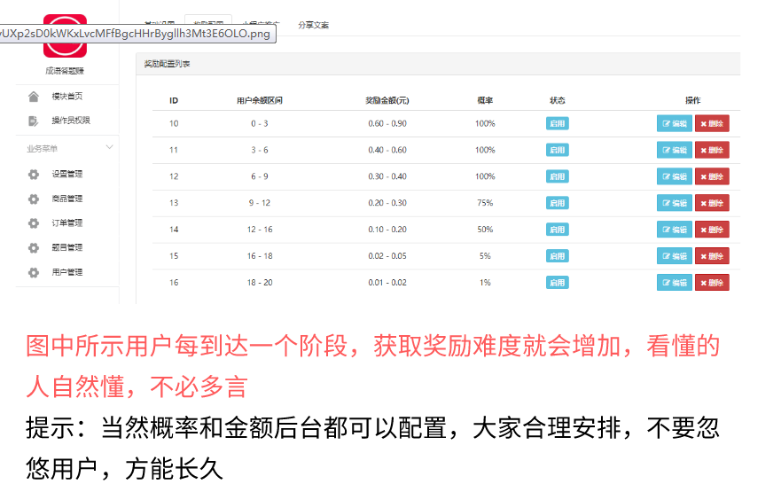Click the 奖励配置列表 panel header
This screenshot has height=484, width=781.
tap(168, 65)
